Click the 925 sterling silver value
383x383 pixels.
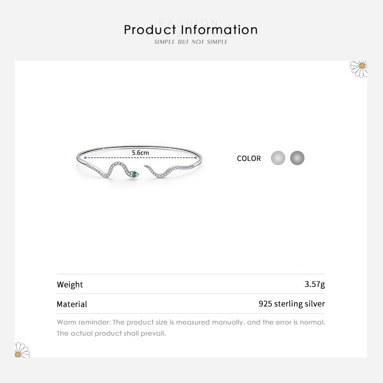[292, 304]
